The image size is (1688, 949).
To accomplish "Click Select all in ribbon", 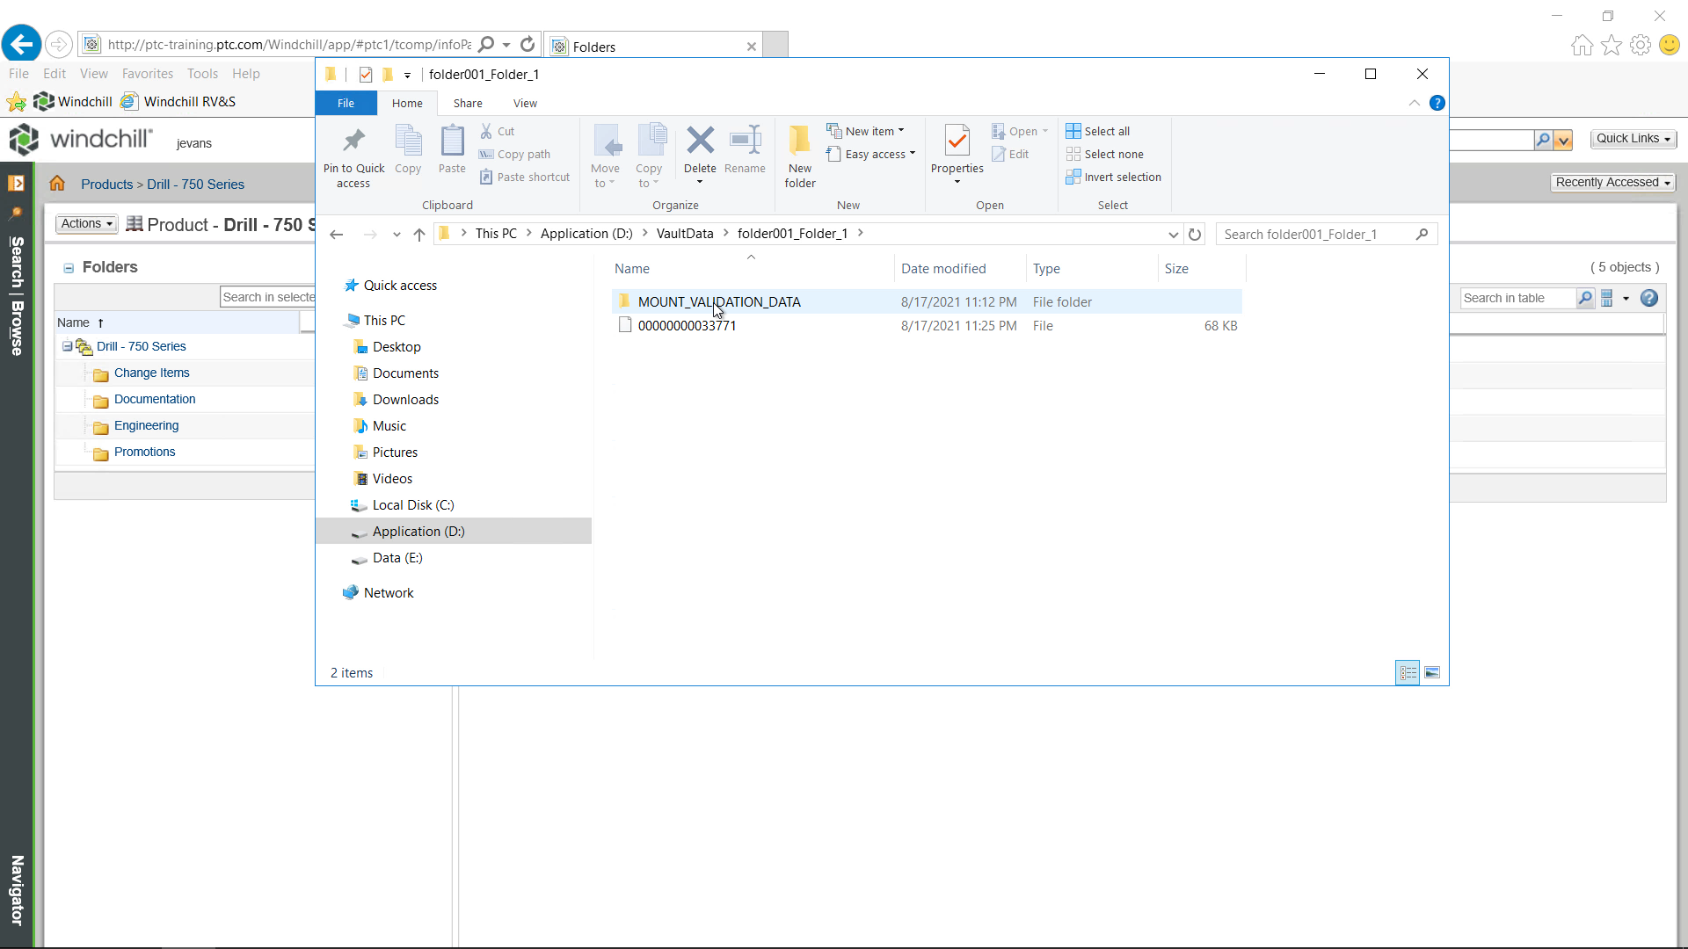I will 1098,131.
